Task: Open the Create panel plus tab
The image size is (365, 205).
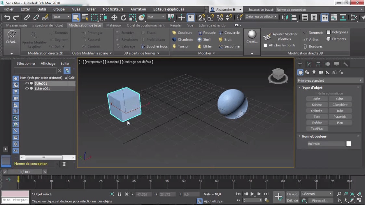Action: coord(300,64)
